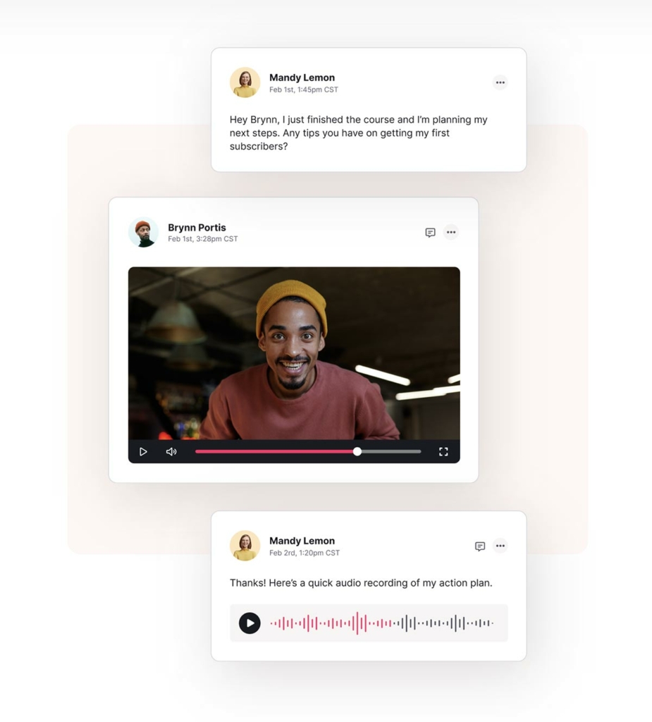
Task: Click Mandy Lemon's avatar on first message
Action: coord(245,82)
